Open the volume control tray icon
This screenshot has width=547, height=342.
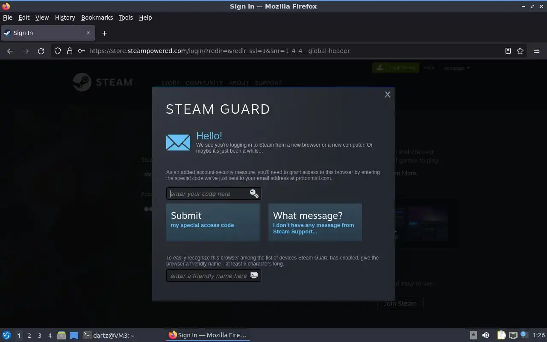[x=485, y=335]
